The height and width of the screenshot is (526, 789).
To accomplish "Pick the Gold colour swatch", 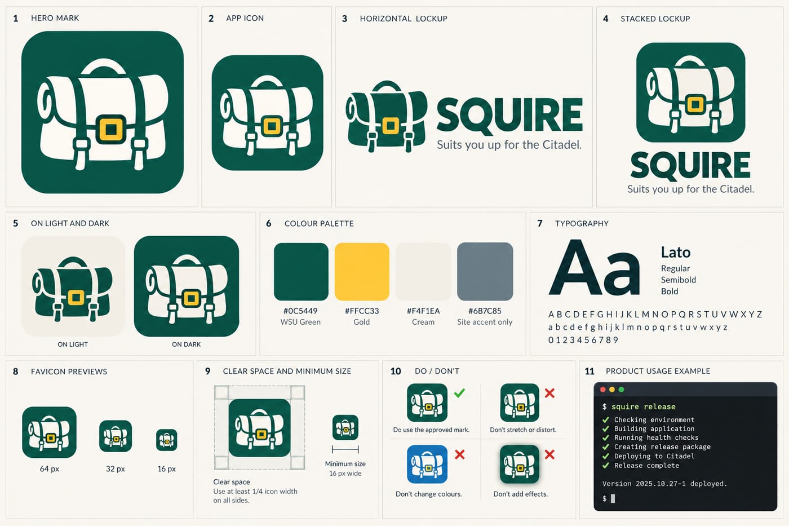I will coord(362,272).
